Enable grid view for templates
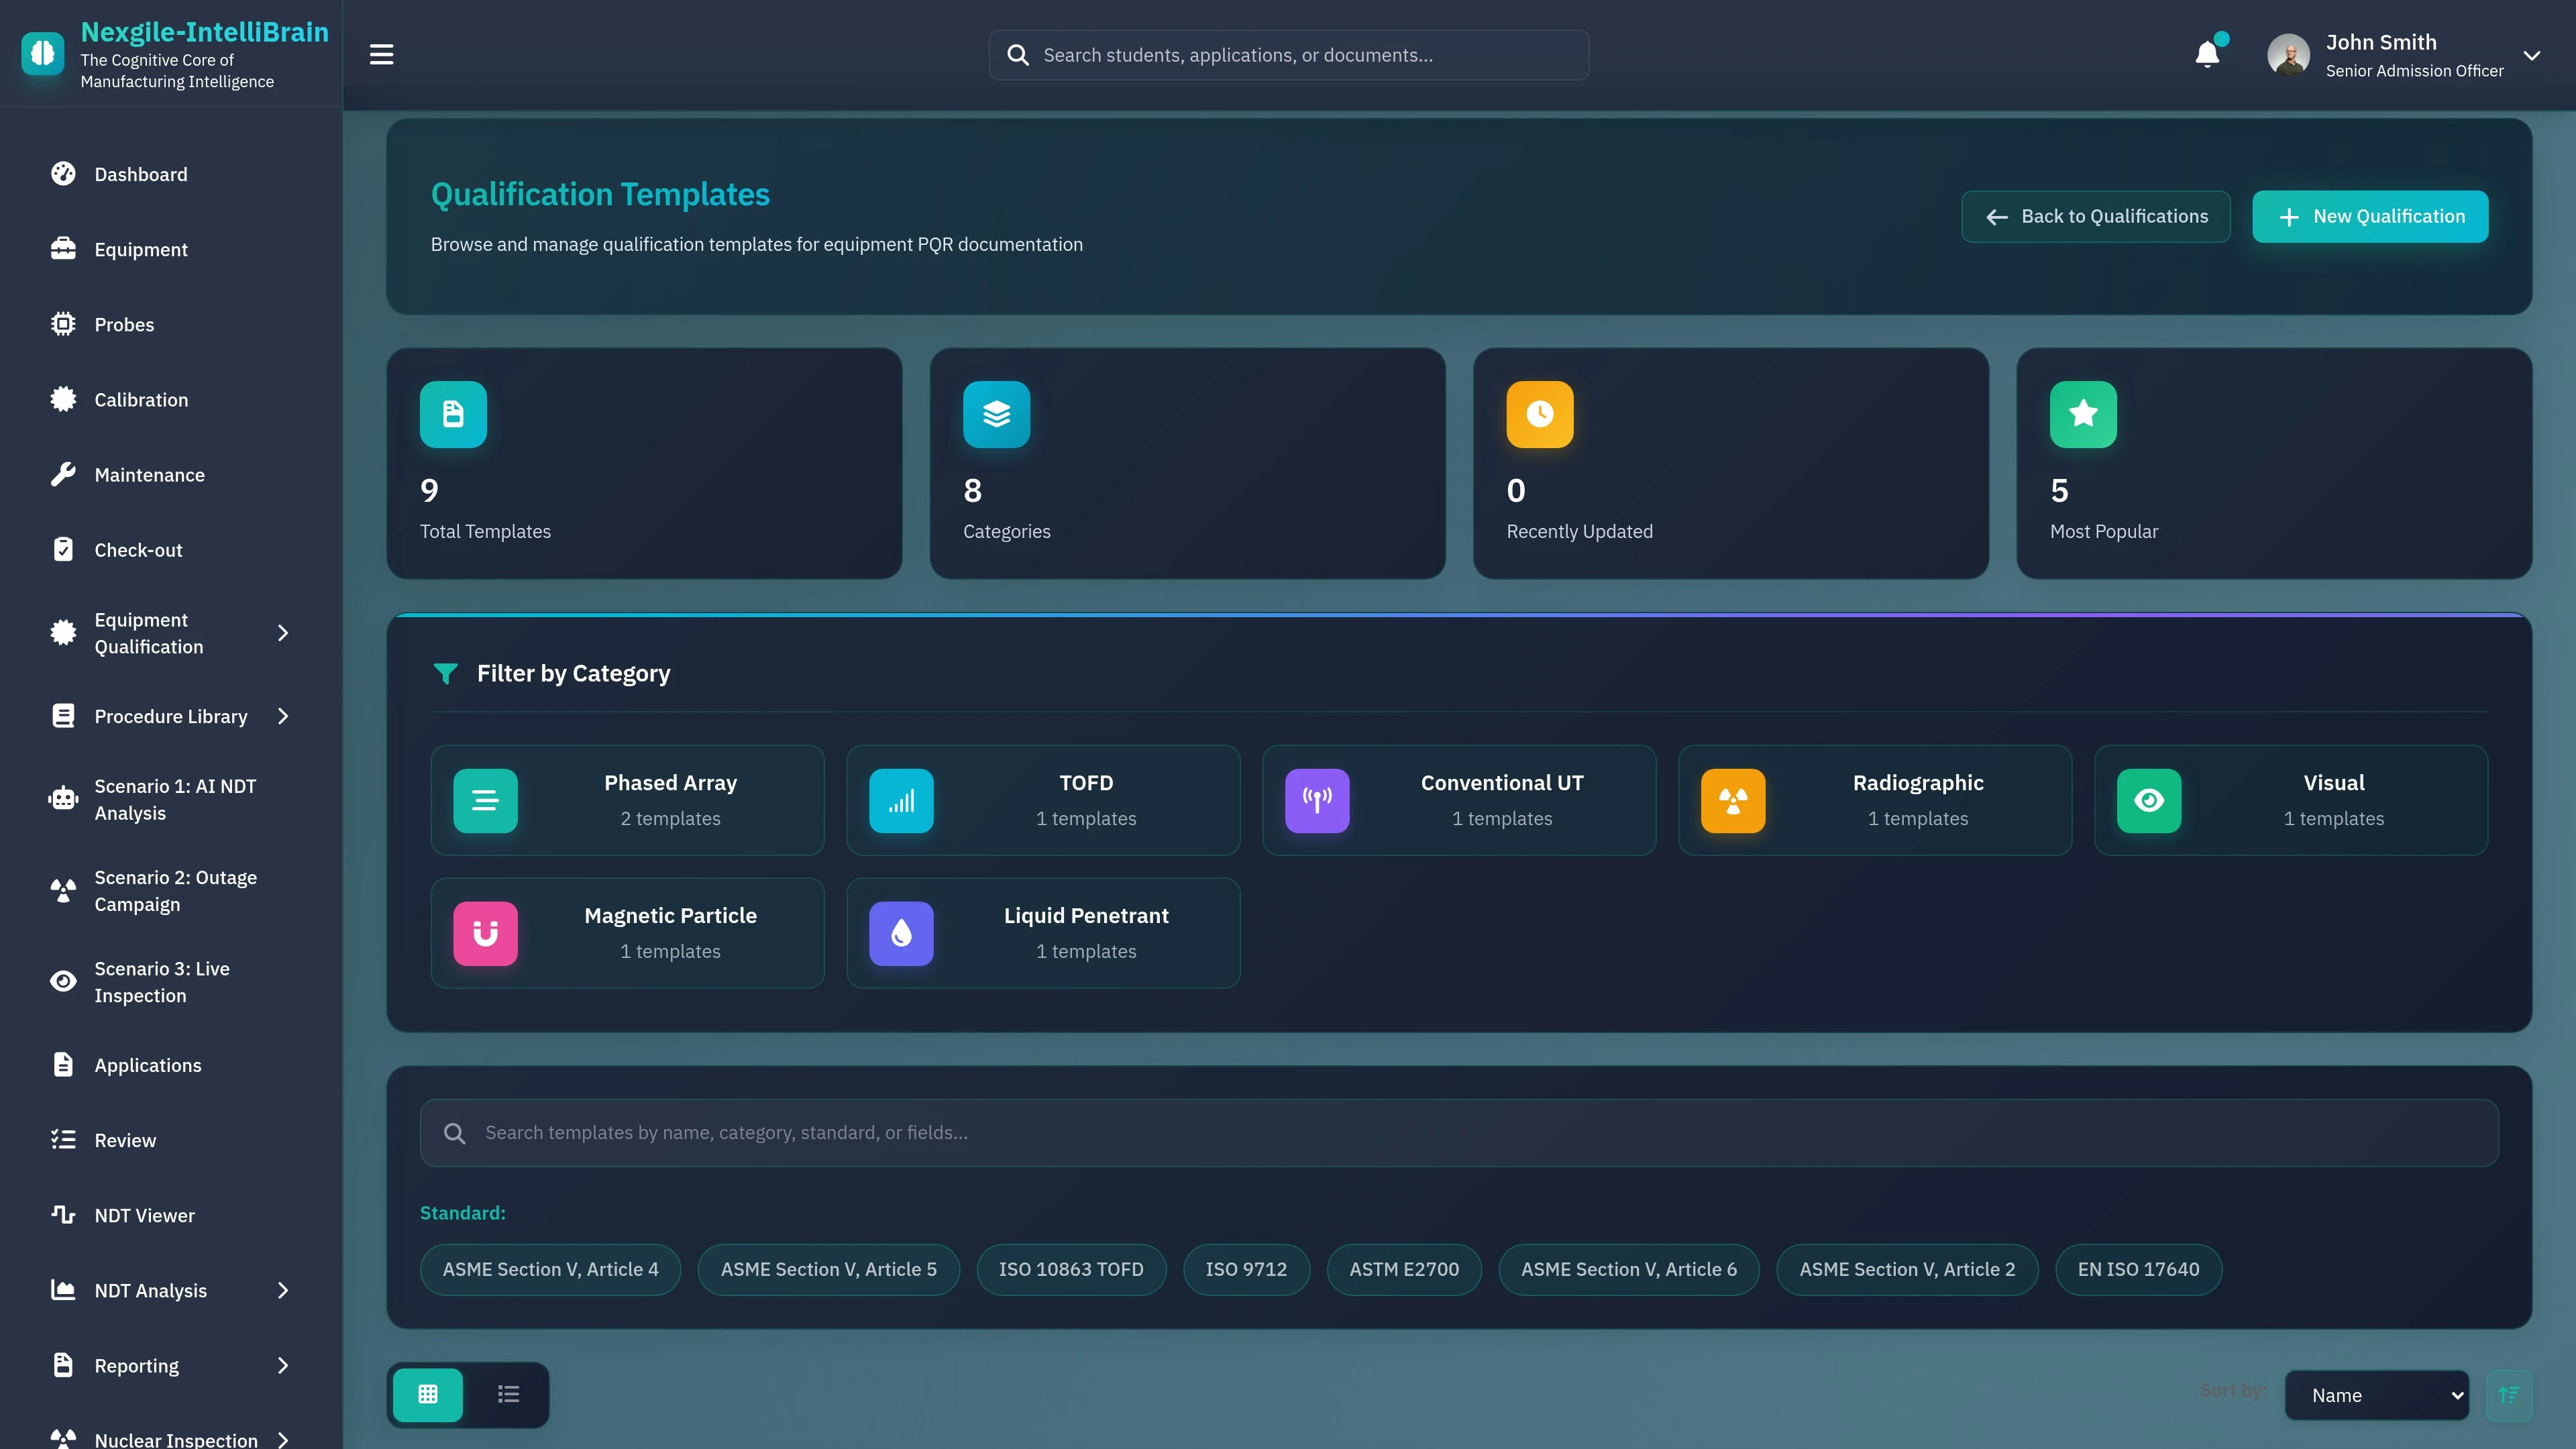This screenshot has height=1449, width=2576. pyautogui.click(x=427, y=1394)
